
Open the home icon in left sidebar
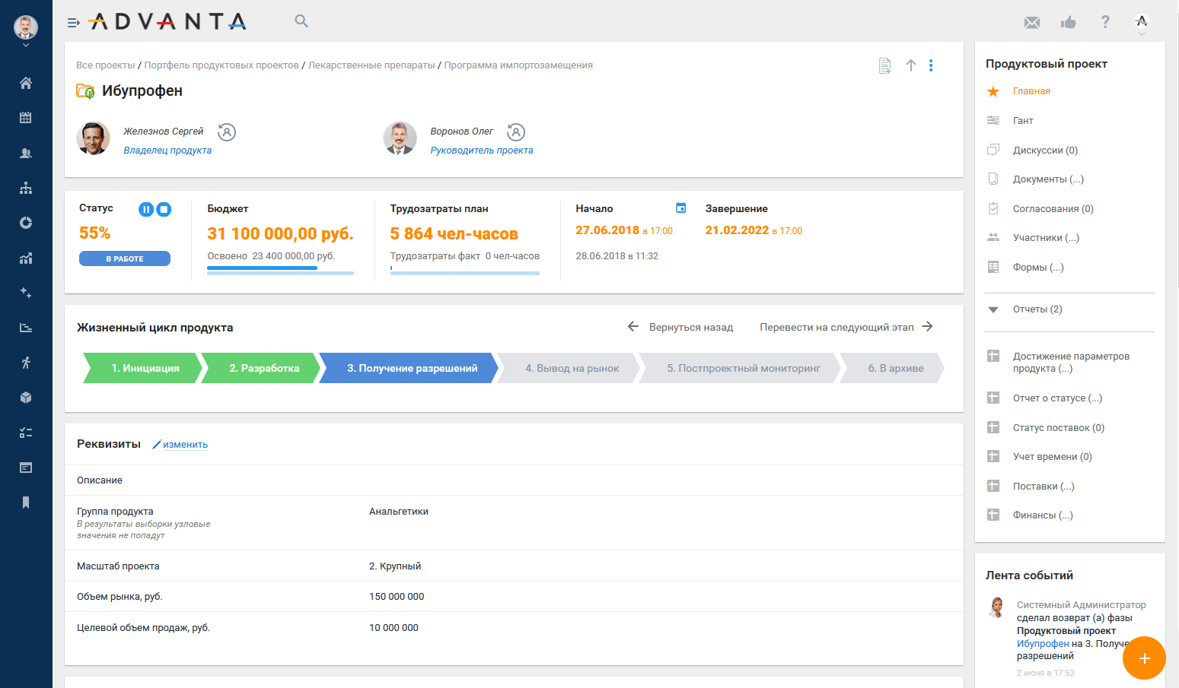point(26,83)
